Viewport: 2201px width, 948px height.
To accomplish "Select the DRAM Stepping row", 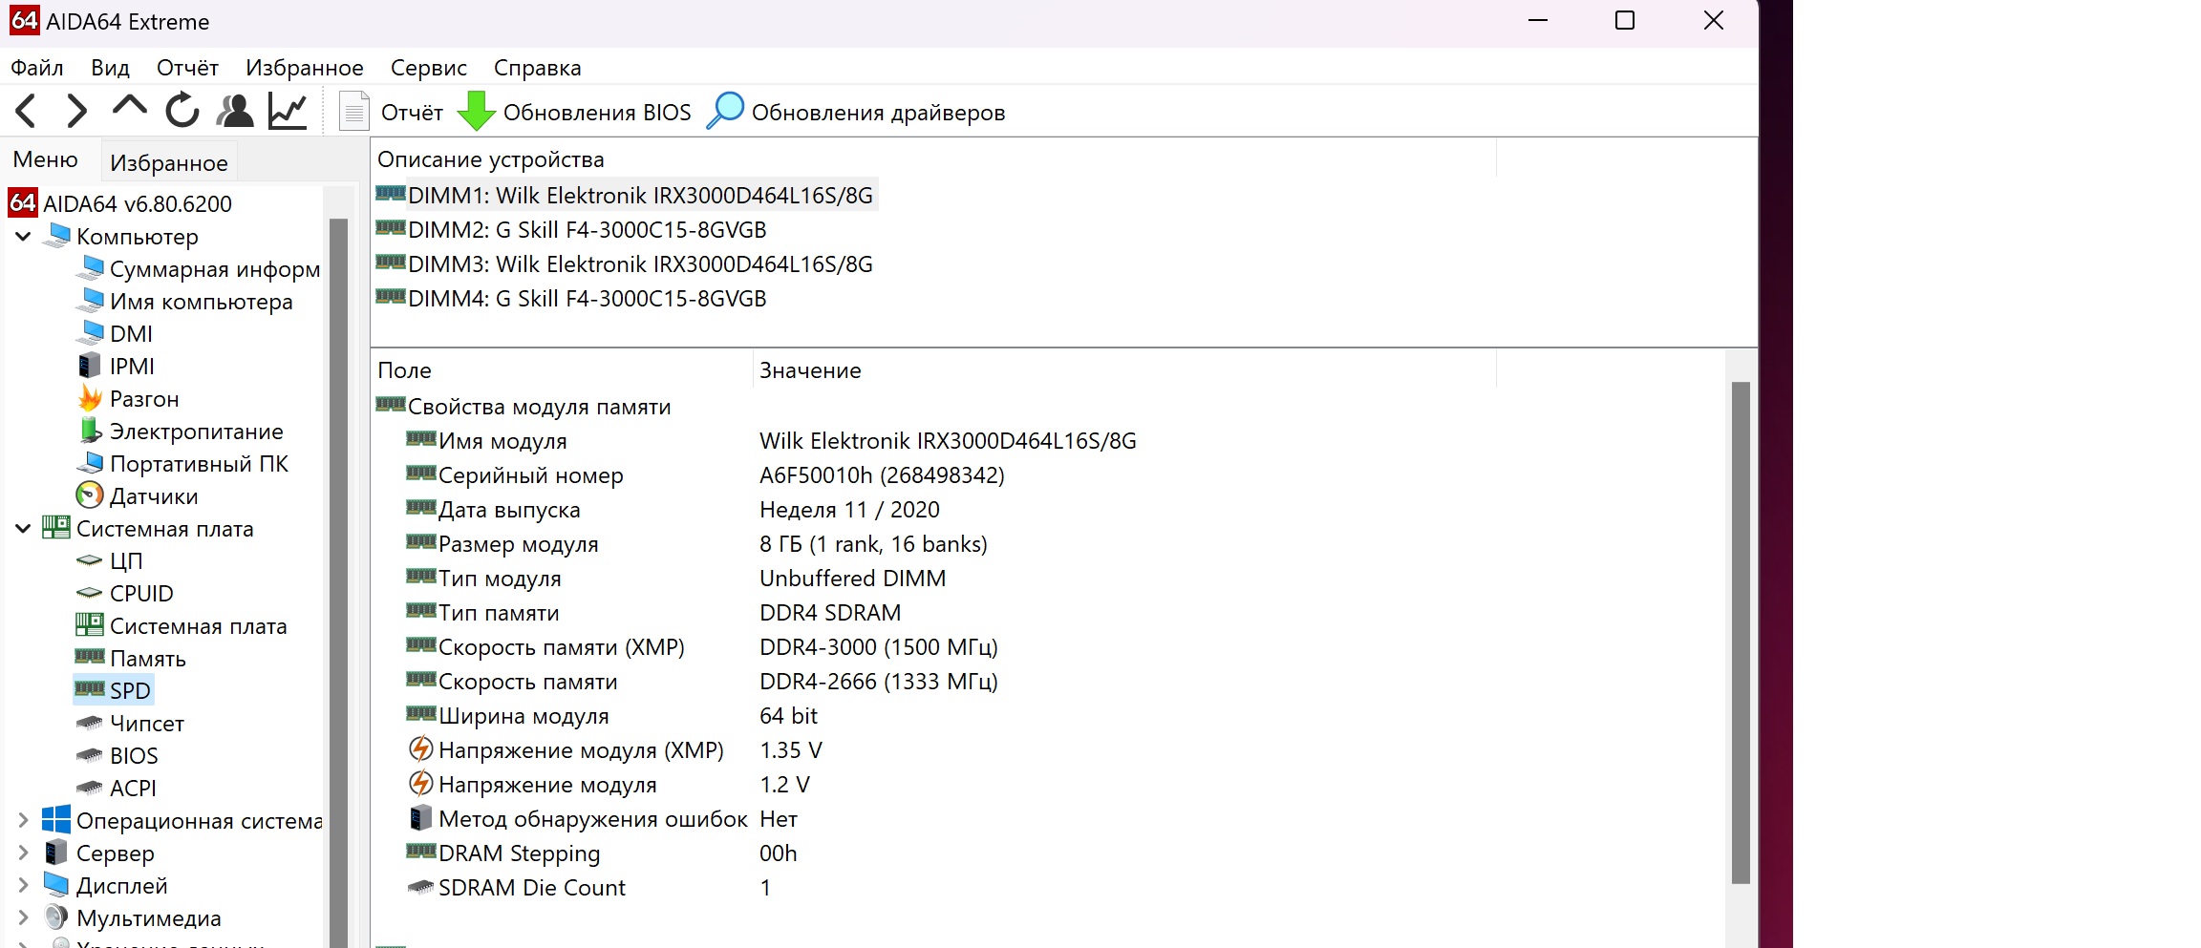I will (602, 853).
